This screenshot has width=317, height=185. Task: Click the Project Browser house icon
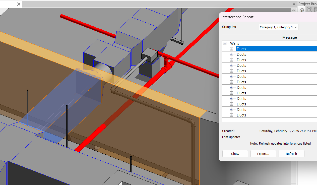(x=302, y=10)
